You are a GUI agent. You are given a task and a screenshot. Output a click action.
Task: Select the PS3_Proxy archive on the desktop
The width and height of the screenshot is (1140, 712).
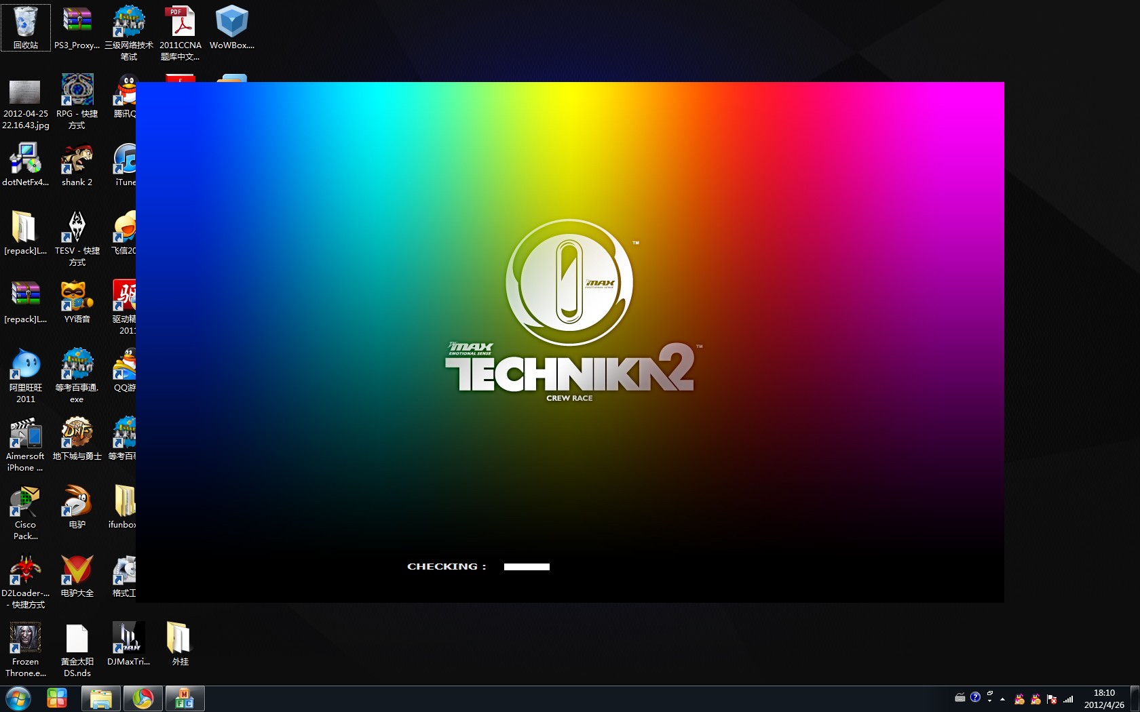tap(77, 28)
